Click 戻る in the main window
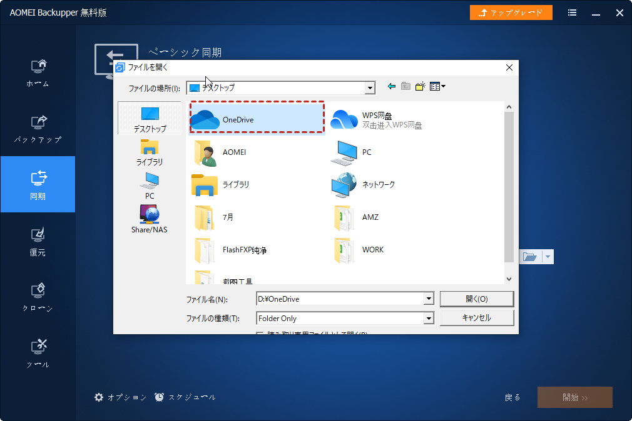Screen dimensions: 632x421 click(x=512, y=398)
